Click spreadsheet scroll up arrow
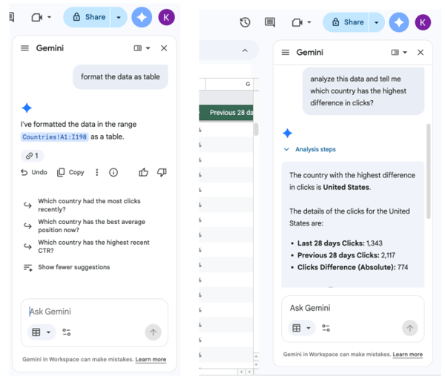This screenshot has height=388, width=445. (x=257, y=356)
